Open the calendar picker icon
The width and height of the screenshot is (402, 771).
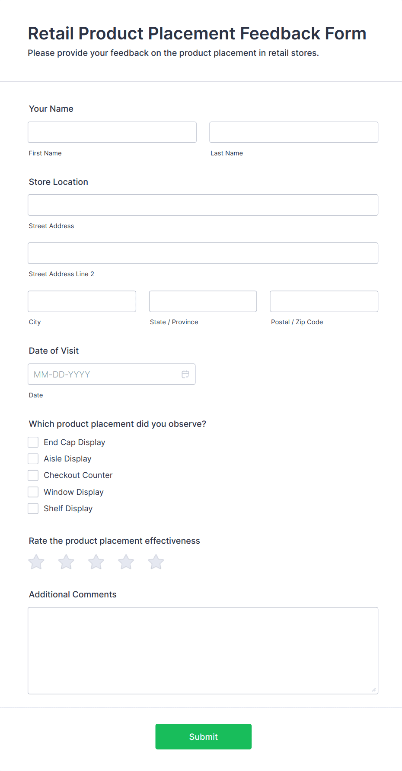pos(185,374)
